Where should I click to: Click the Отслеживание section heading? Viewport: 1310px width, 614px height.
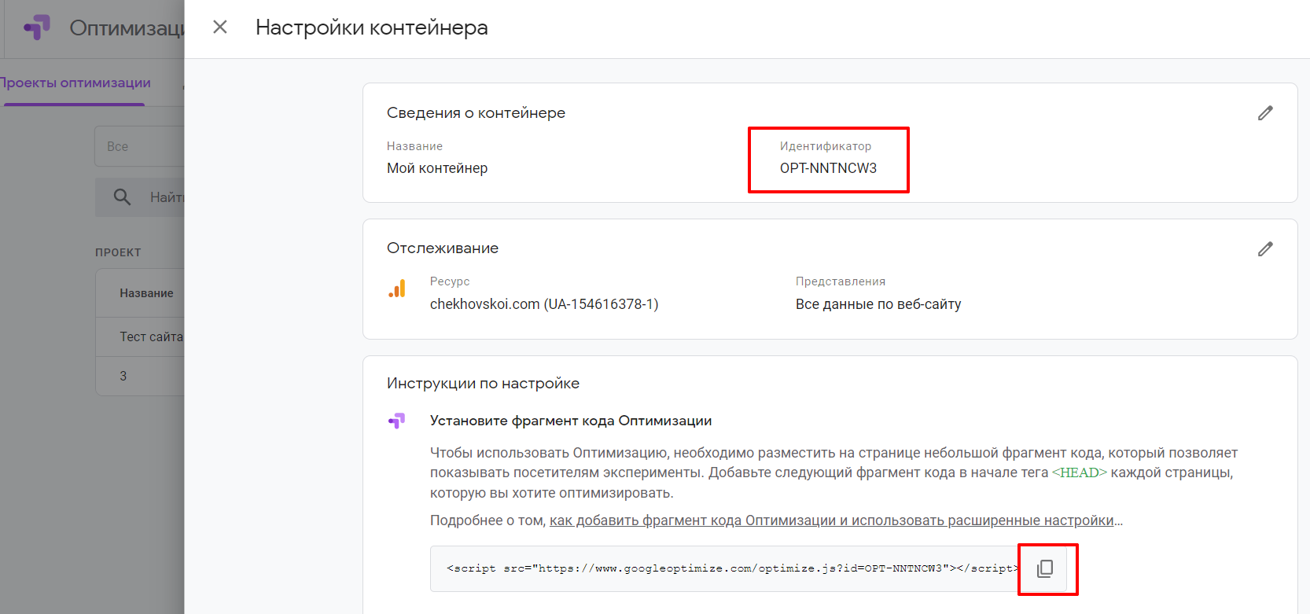coord(443,248)
